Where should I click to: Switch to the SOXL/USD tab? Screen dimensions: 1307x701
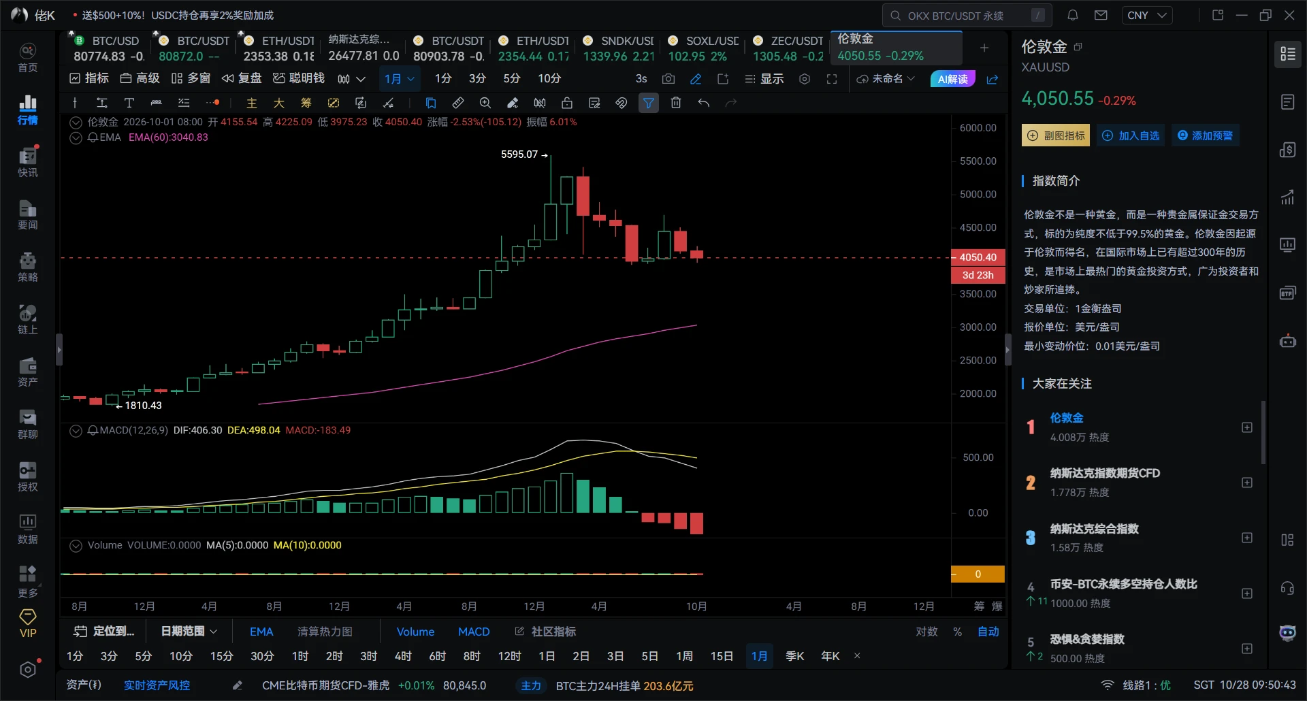tap(703, 48)
